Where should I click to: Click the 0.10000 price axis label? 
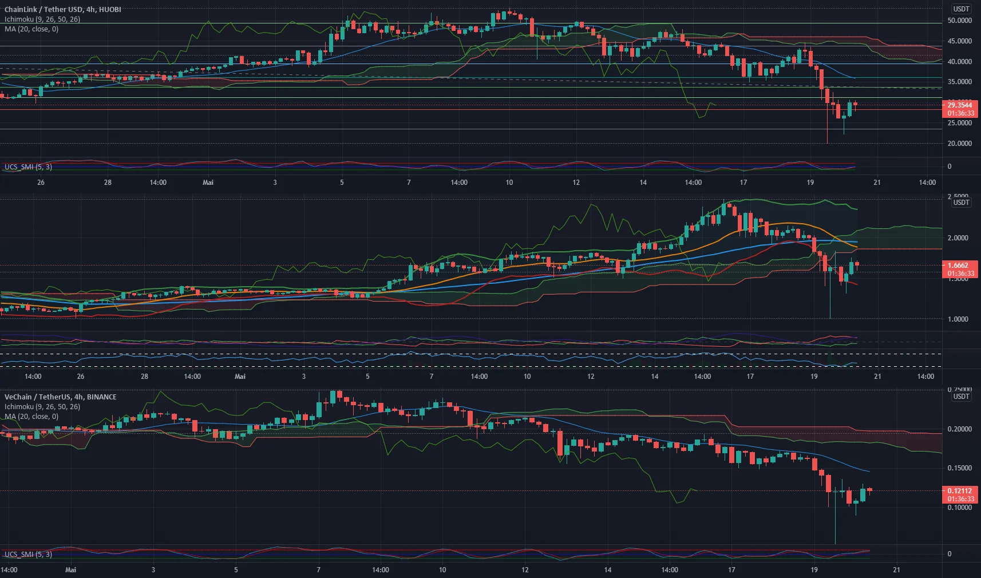pos(960,508)
